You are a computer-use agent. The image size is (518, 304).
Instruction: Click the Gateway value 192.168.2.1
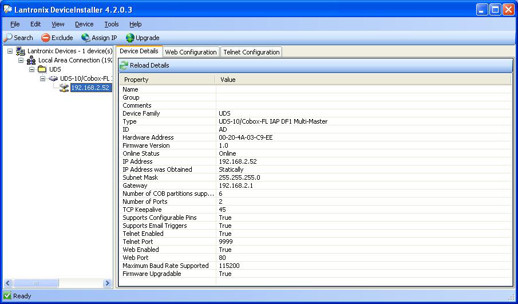[x=236, y=185]
